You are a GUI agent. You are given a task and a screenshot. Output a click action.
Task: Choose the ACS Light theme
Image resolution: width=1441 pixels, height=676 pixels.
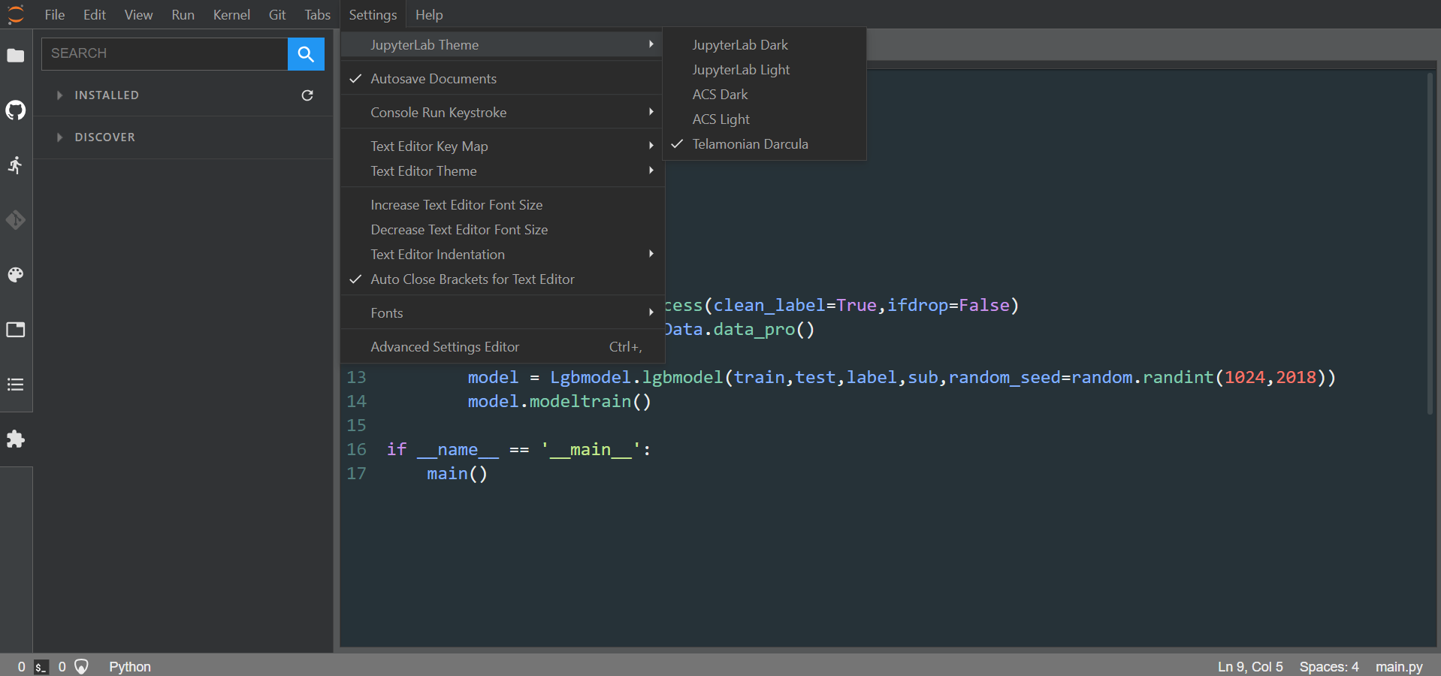(765, 119)
